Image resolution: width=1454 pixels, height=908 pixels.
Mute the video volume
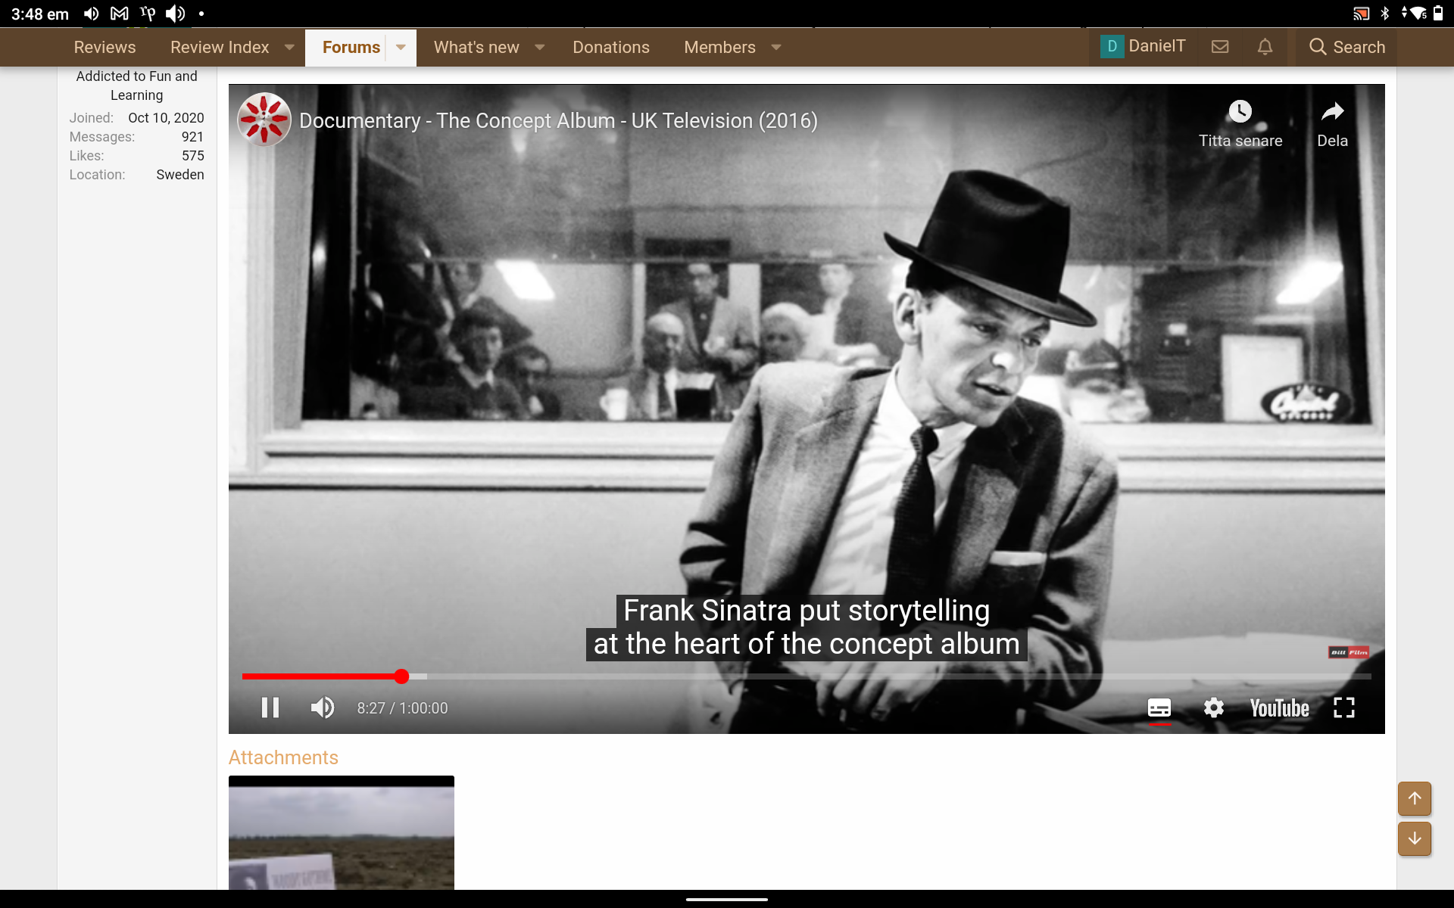click(x=323, y=707)
